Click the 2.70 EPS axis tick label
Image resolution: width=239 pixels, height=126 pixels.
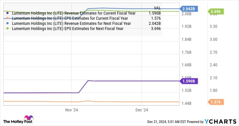[213, 52]
